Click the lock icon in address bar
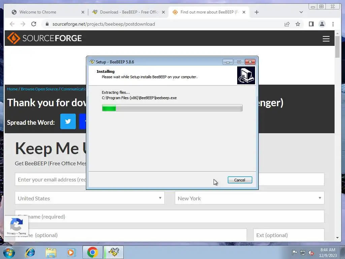The height and width of the screenshot is (259, 345). [x=47, y=24]
